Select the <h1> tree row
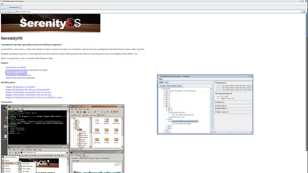The height and width of the screenshot is (173, 308). 169,93
